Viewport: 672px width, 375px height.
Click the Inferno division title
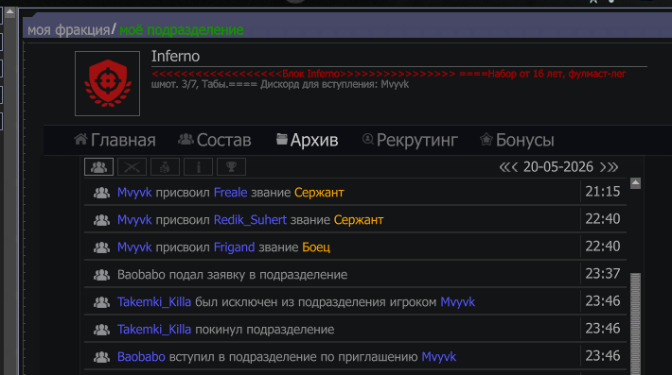(175, 57)
